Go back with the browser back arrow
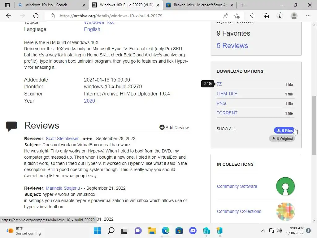Image resolution: width=317 pixels, height=238 pixels. [x=8, y=16]
